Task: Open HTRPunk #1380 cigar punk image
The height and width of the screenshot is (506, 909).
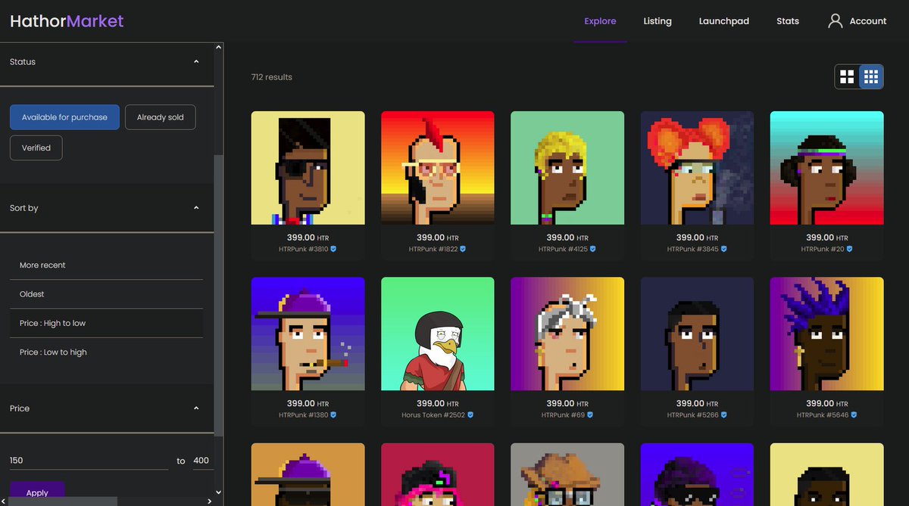Action: [x=308, y=334]
